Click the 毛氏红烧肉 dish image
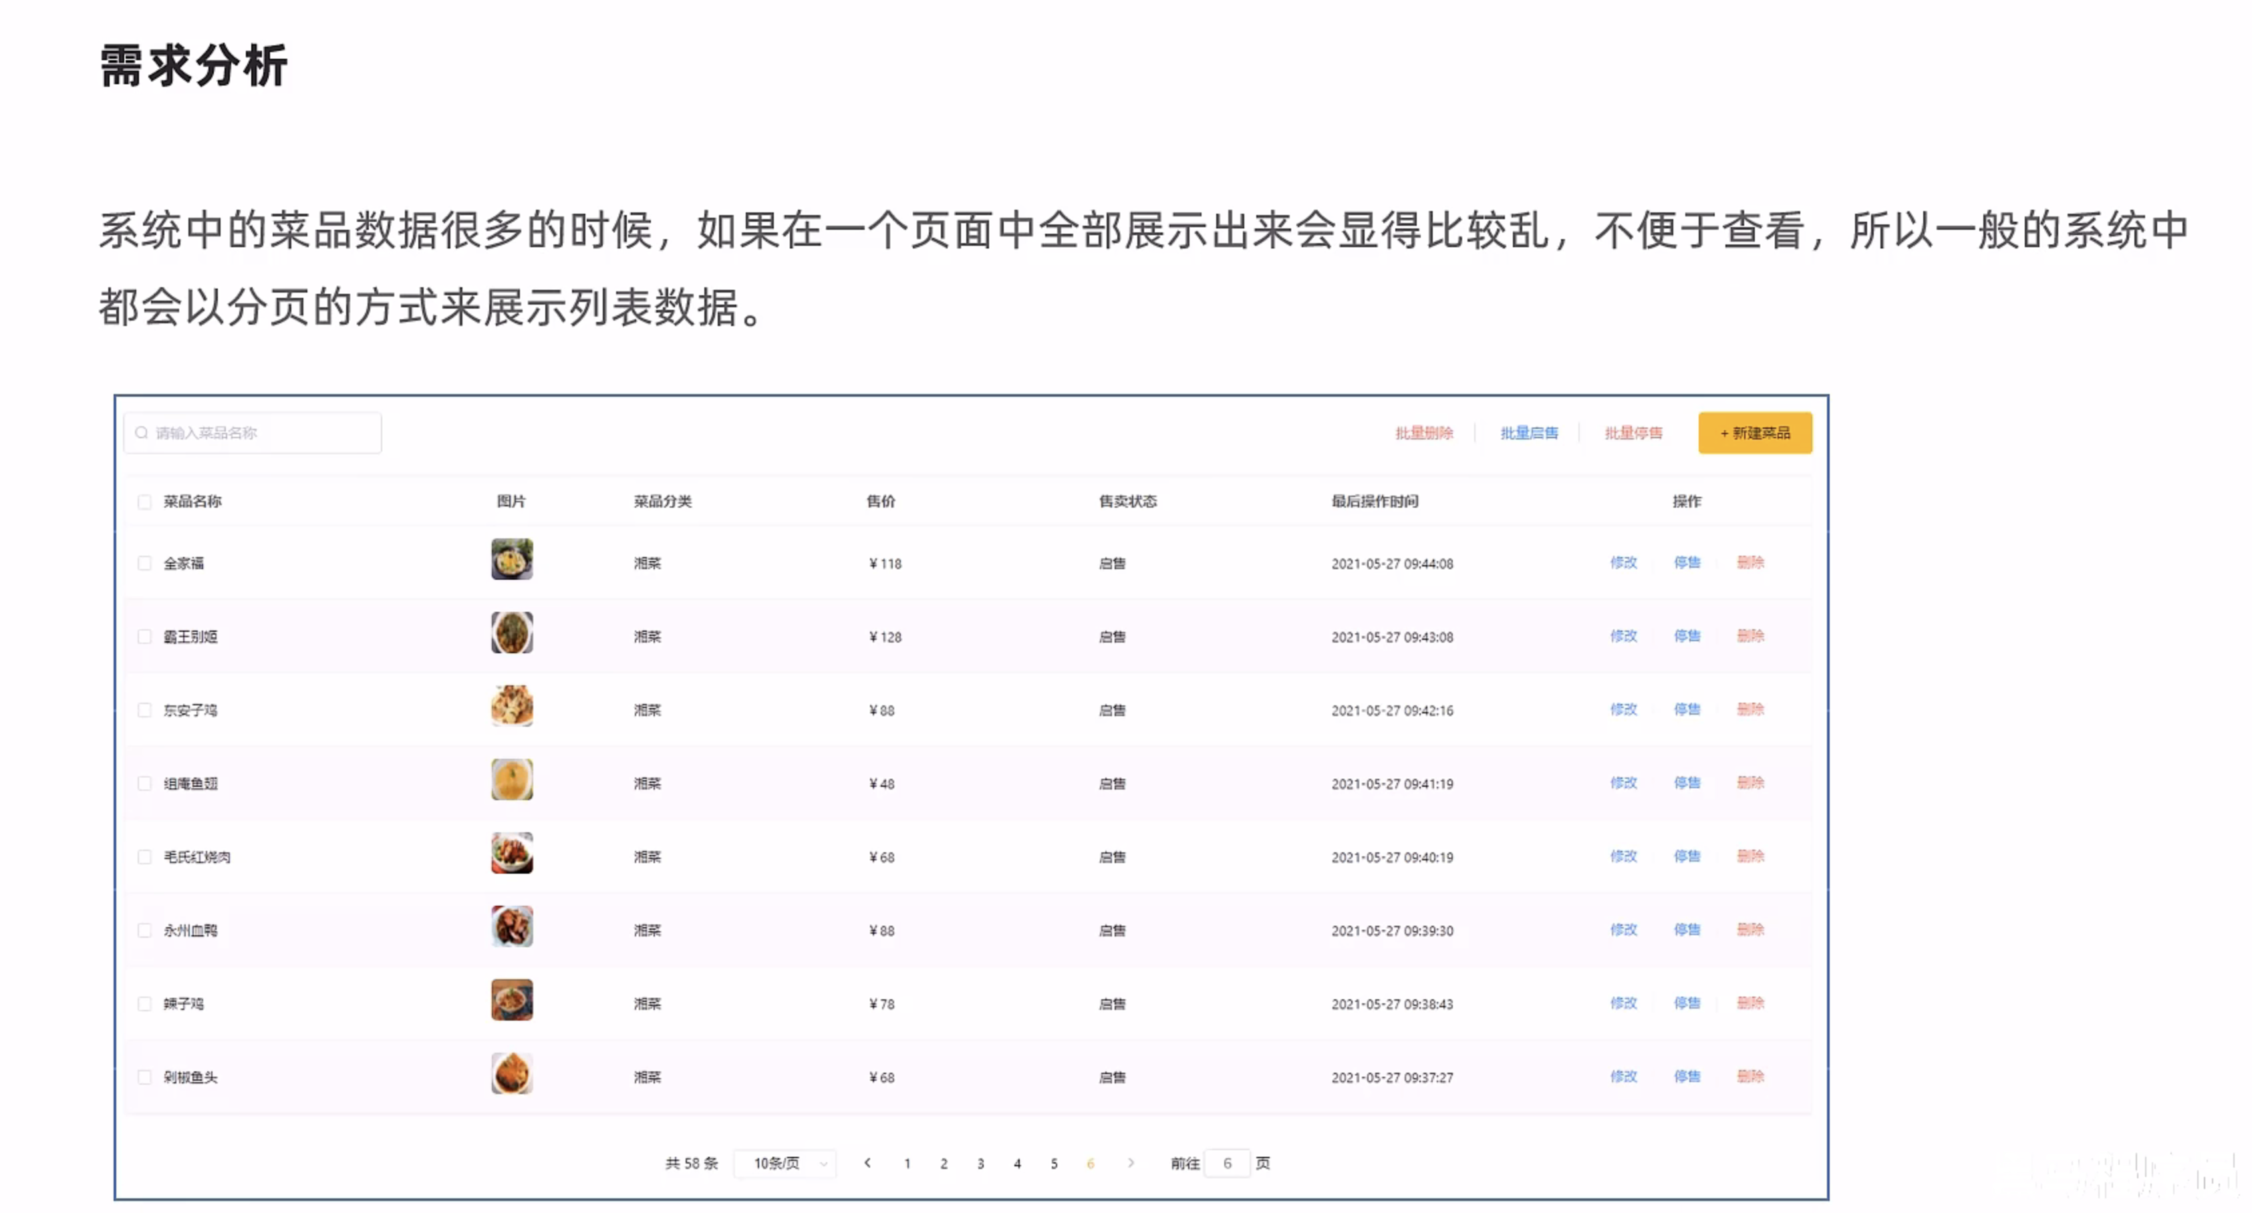 pos(511,853)
